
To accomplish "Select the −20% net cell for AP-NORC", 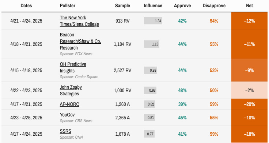I will [x=249, y=104].
